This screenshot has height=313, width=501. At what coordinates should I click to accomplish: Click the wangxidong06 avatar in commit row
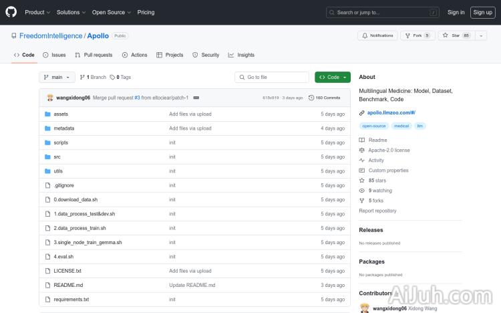tap(50, 98)
